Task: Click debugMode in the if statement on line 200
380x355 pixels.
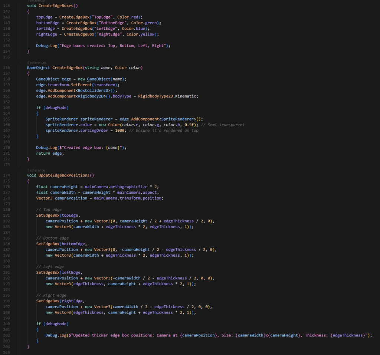Action: pos(56,324)
